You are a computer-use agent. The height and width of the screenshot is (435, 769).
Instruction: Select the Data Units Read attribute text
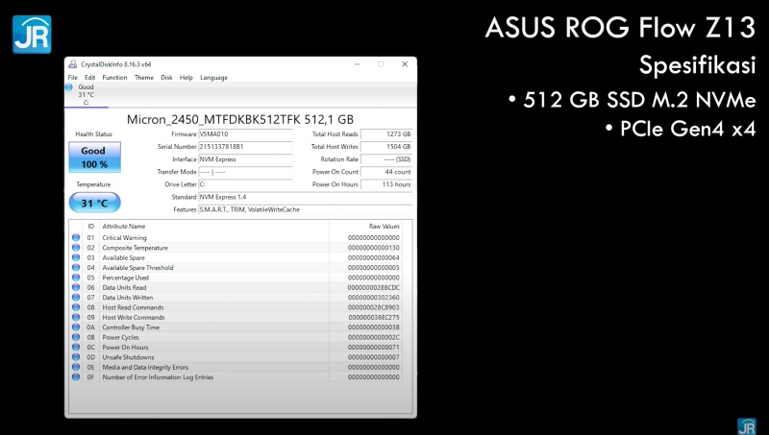tap(124, 287)
